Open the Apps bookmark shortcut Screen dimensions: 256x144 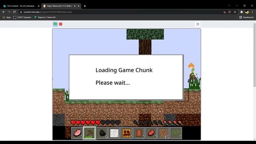tap(7, 17)
